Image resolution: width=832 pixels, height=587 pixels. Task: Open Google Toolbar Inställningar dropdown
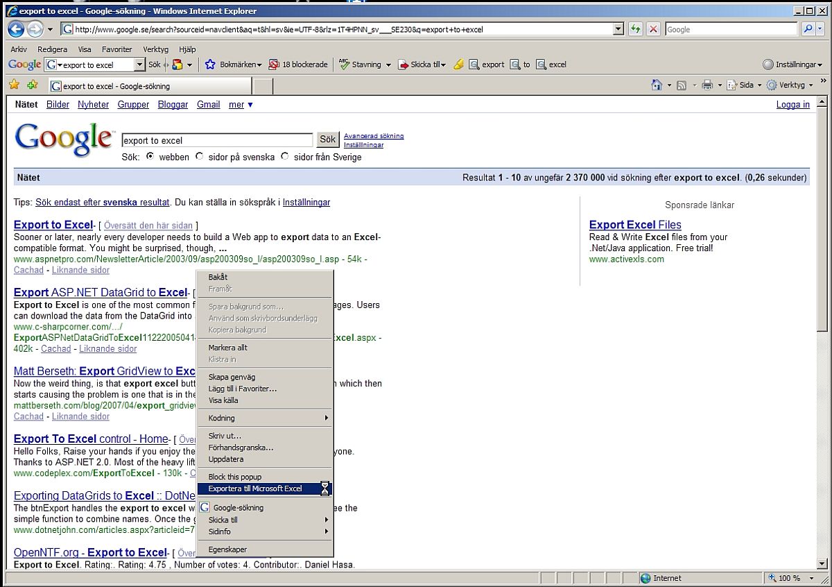(x=792, y=65)
